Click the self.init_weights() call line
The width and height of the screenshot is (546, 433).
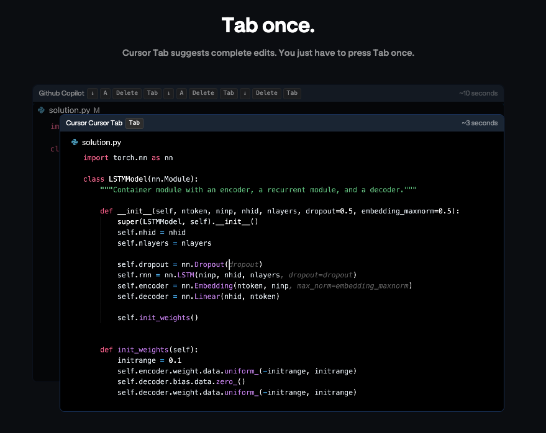(158, 318)
